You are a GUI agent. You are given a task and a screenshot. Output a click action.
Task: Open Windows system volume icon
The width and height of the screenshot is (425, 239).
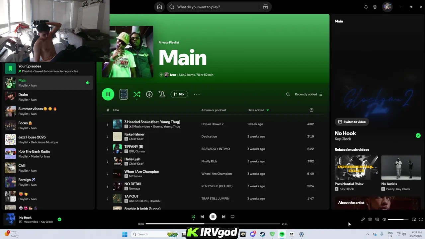(404, 234)
